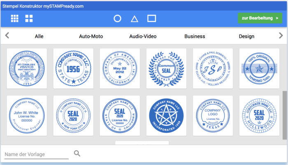Choose the Company Logo Texas stamp

click(x=213, y=116)
